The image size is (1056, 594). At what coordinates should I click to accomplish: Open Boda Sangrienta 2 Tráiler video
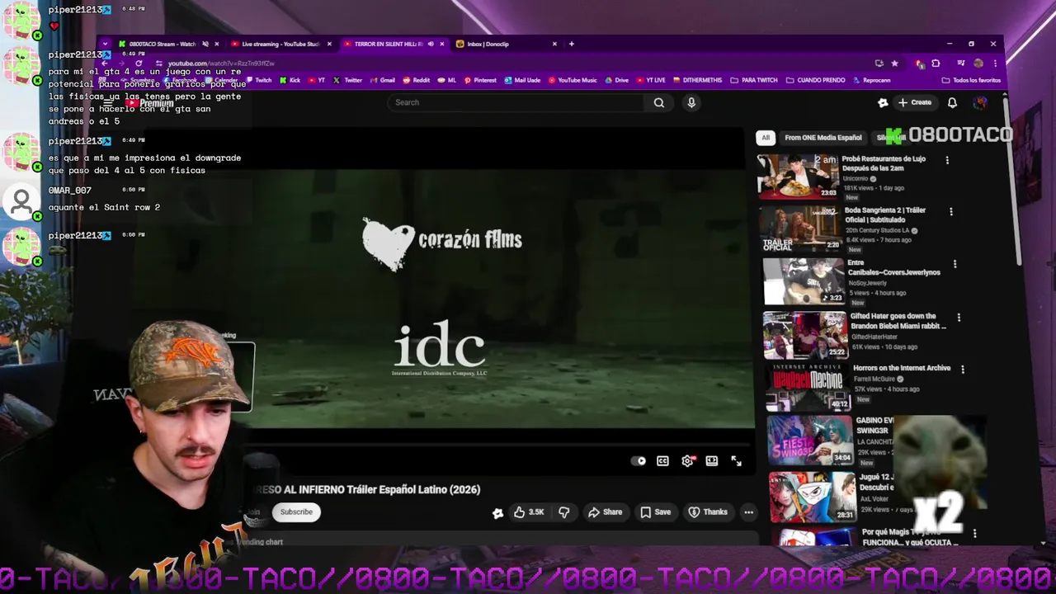coord(800,229)
